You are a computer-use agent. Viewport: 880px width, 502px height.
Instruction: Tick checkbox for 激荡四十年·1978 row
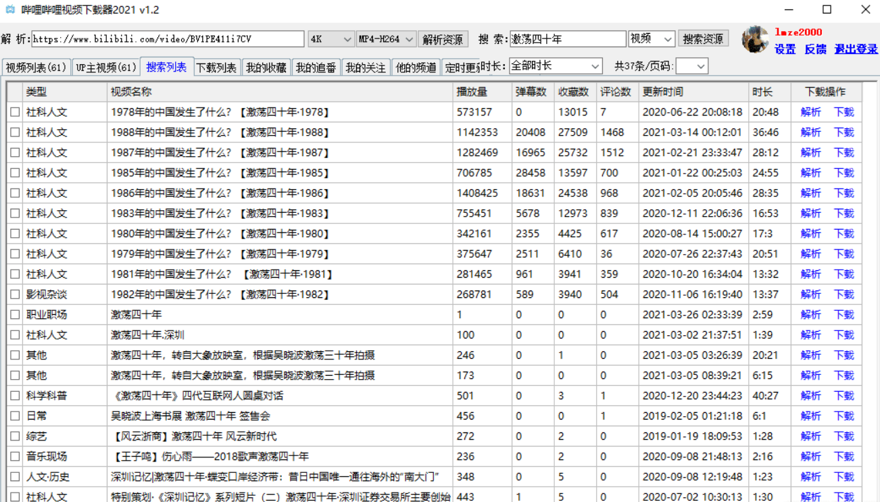15,112
